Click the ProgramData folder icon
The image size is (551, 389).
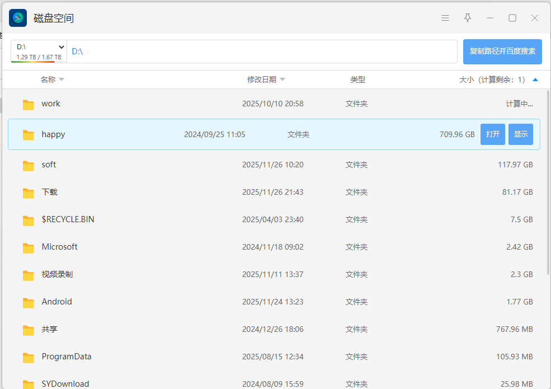[29, 357]
